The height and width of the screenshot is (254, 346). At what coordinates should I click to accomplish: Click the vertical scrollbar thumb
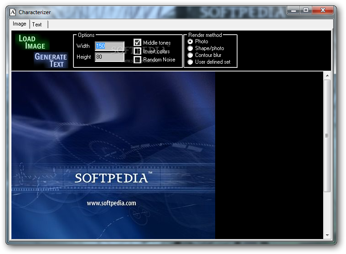click(327, 136)
